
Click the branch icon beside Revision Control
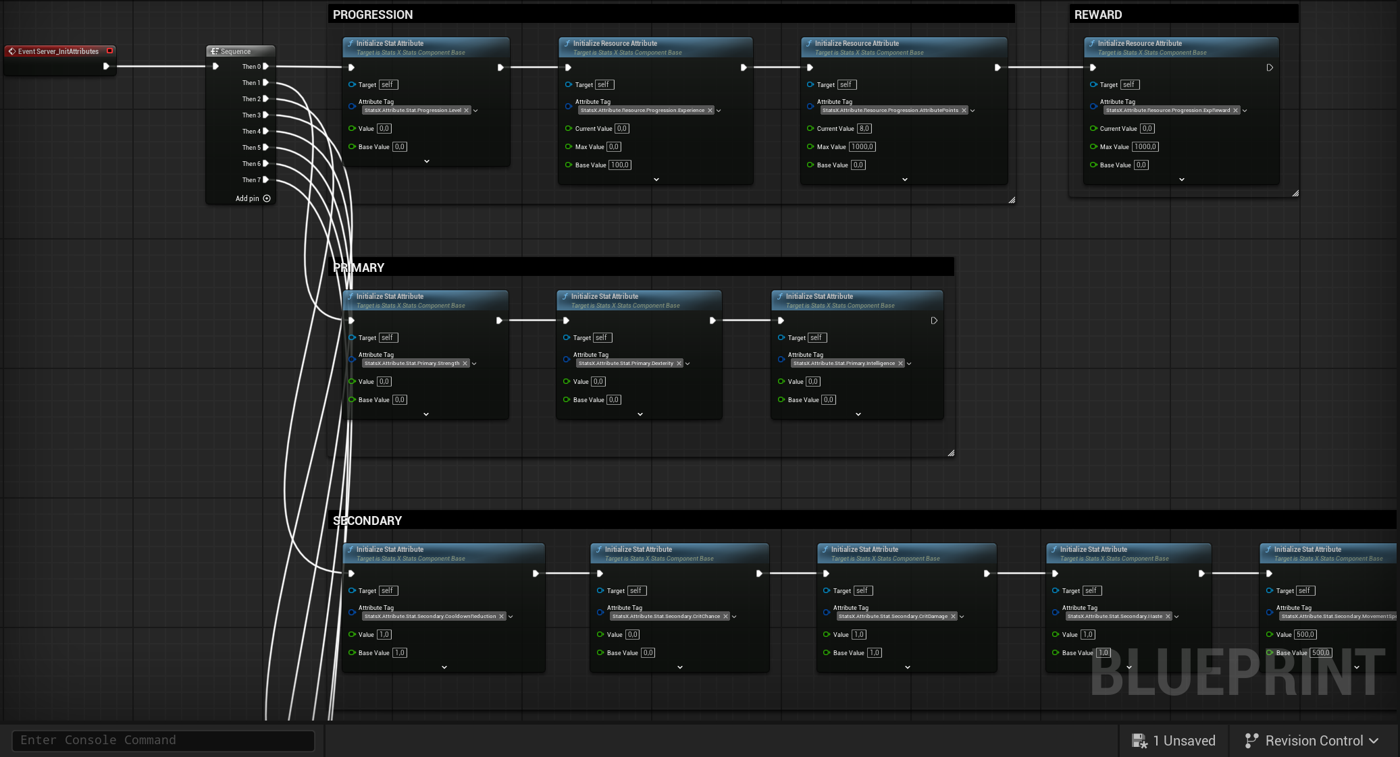point(1252,740)
